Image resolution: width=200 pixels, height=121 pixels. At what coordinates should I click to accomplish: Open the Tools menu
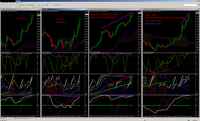tap(14, 3)
